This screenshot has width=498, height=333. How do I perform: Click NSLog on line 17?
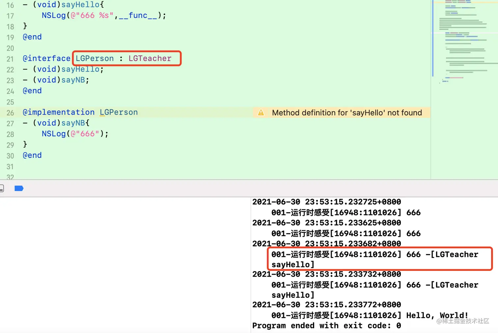point(54,15)
